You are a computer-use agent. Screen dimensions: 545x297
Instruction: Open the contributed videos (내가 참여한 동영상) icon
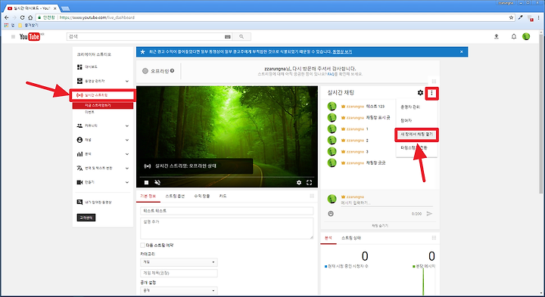click(79, 202)
